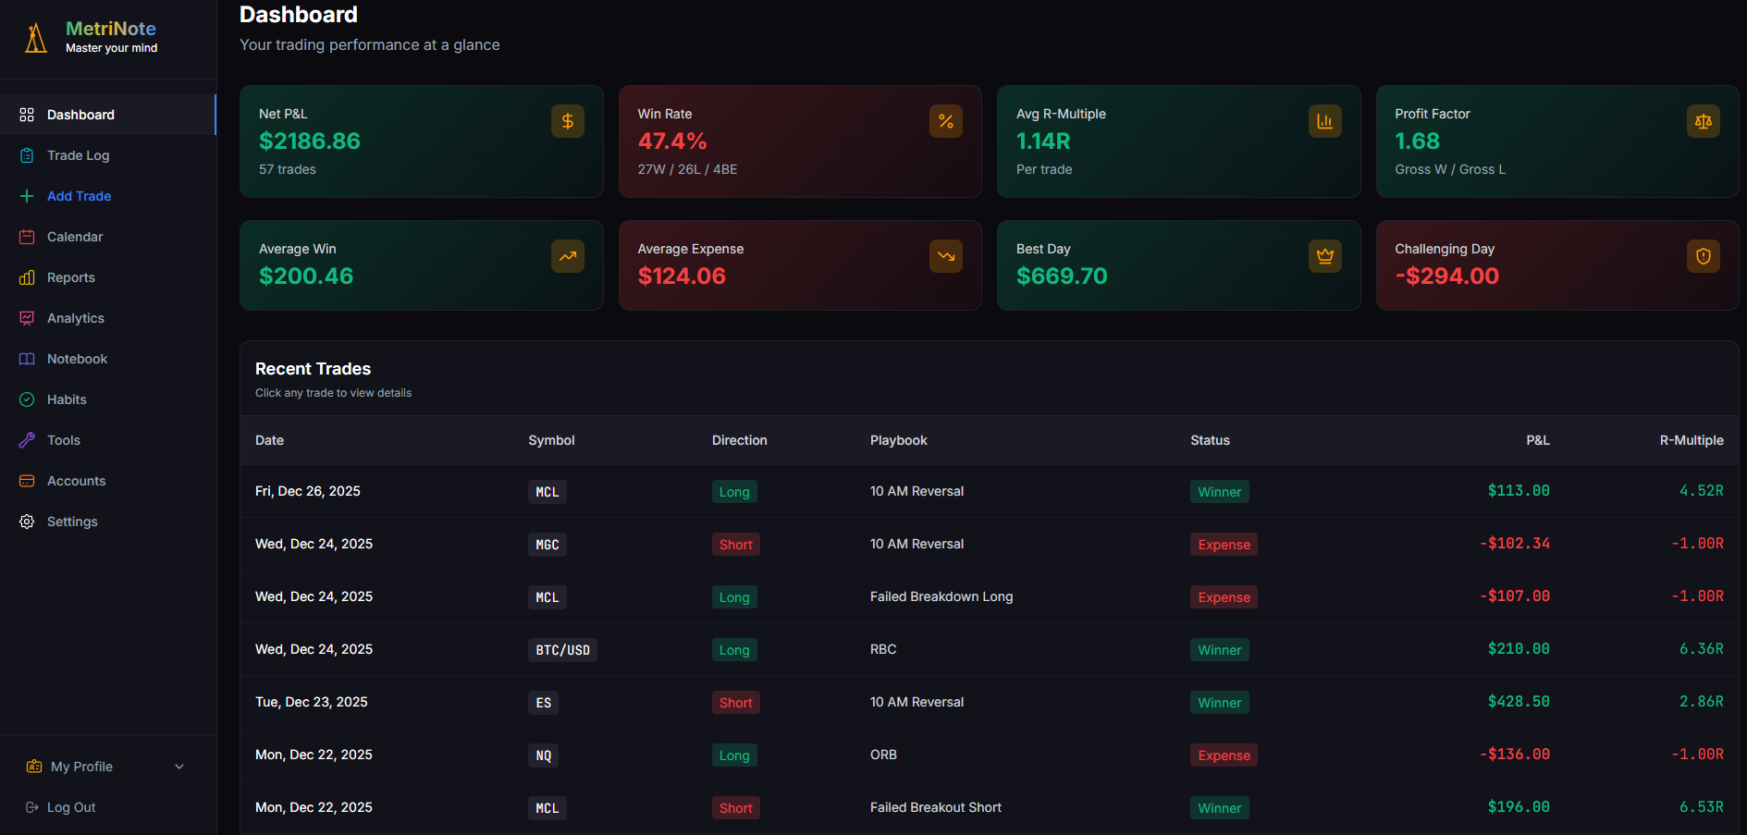Select the Habits checkmark icon

click(x=27, y=399)
